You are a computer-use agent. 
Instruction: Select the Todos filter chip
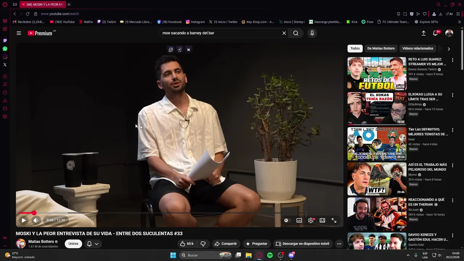tap(355, 48)
